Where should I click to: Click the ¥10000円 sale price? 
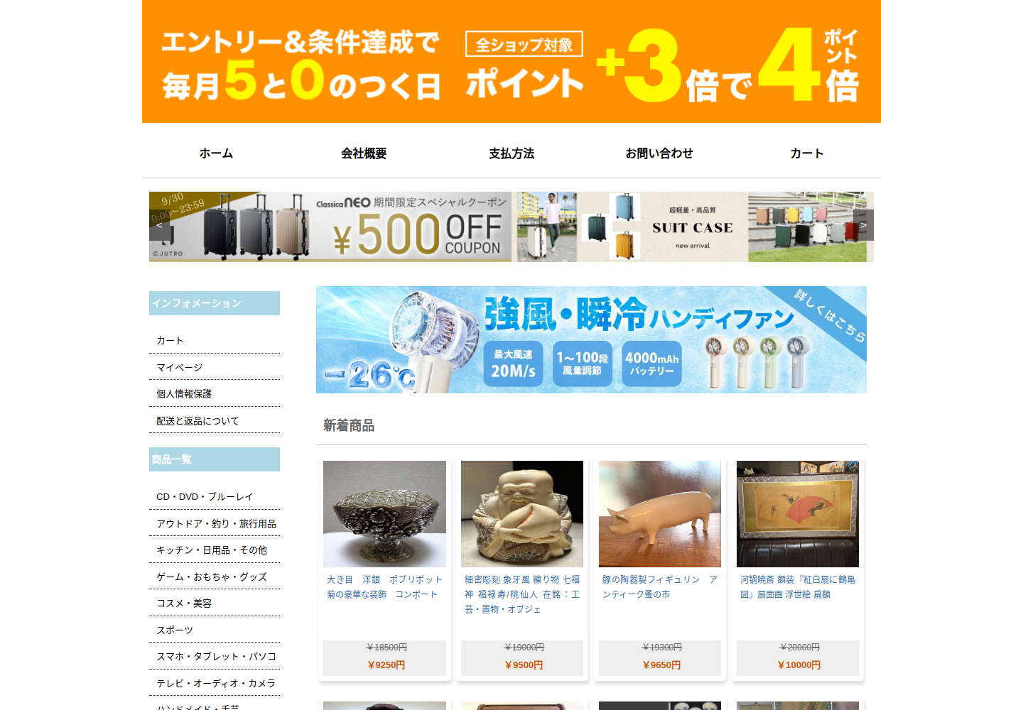coord(799,665)
